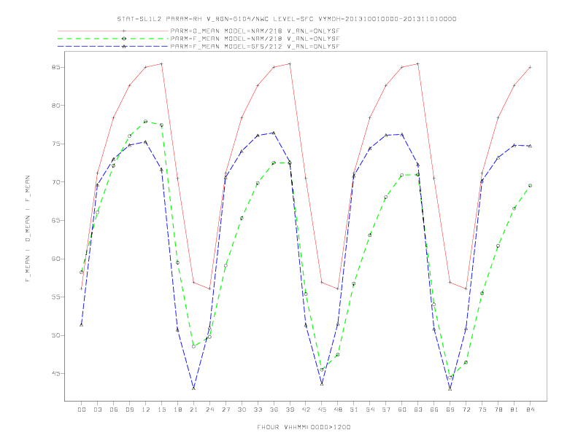Click x-axis hour label 57
Screen dimensions: 578x446
(x=386, y=410)
